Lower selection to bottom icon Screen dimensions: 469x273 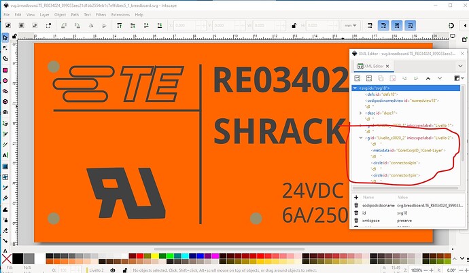[x=160, y=25]
